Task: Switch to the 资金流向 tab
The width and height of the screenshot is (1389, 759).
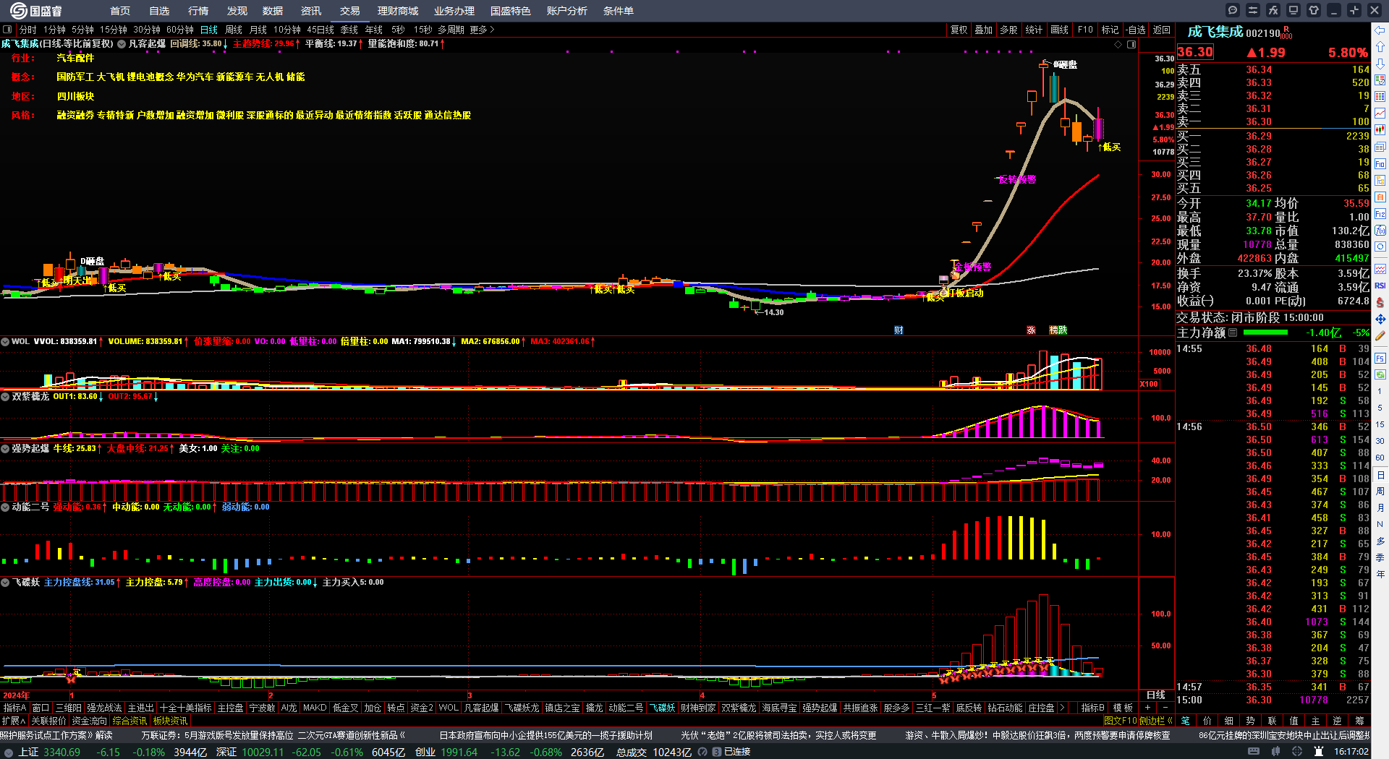Action: point(90,721)
